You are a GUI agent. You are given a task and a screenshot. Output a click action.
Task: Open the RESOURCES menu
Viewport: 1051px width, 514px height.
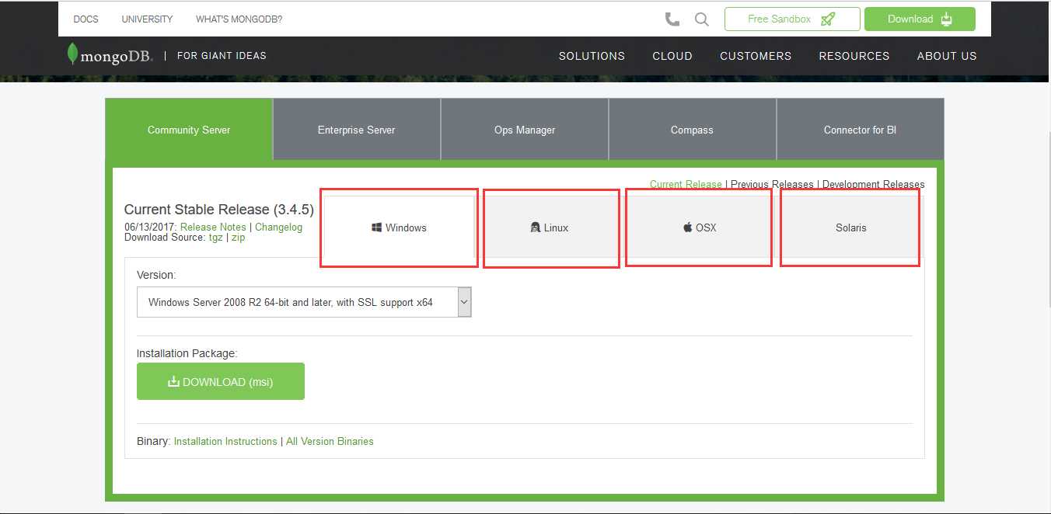(854, 56)
